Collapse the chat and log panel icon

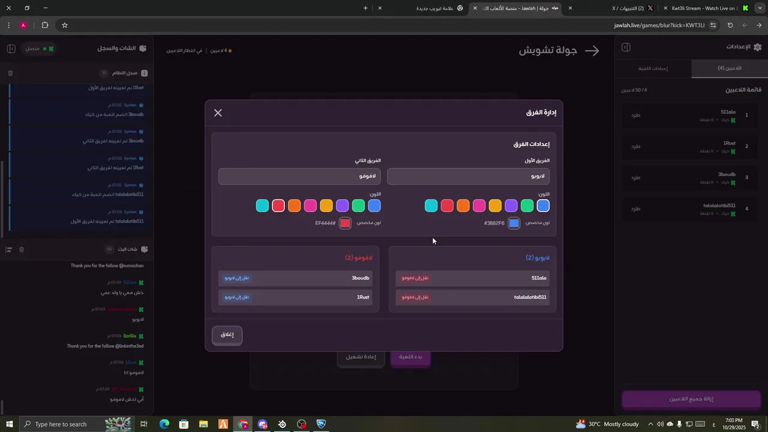click(x=11, y=49)
